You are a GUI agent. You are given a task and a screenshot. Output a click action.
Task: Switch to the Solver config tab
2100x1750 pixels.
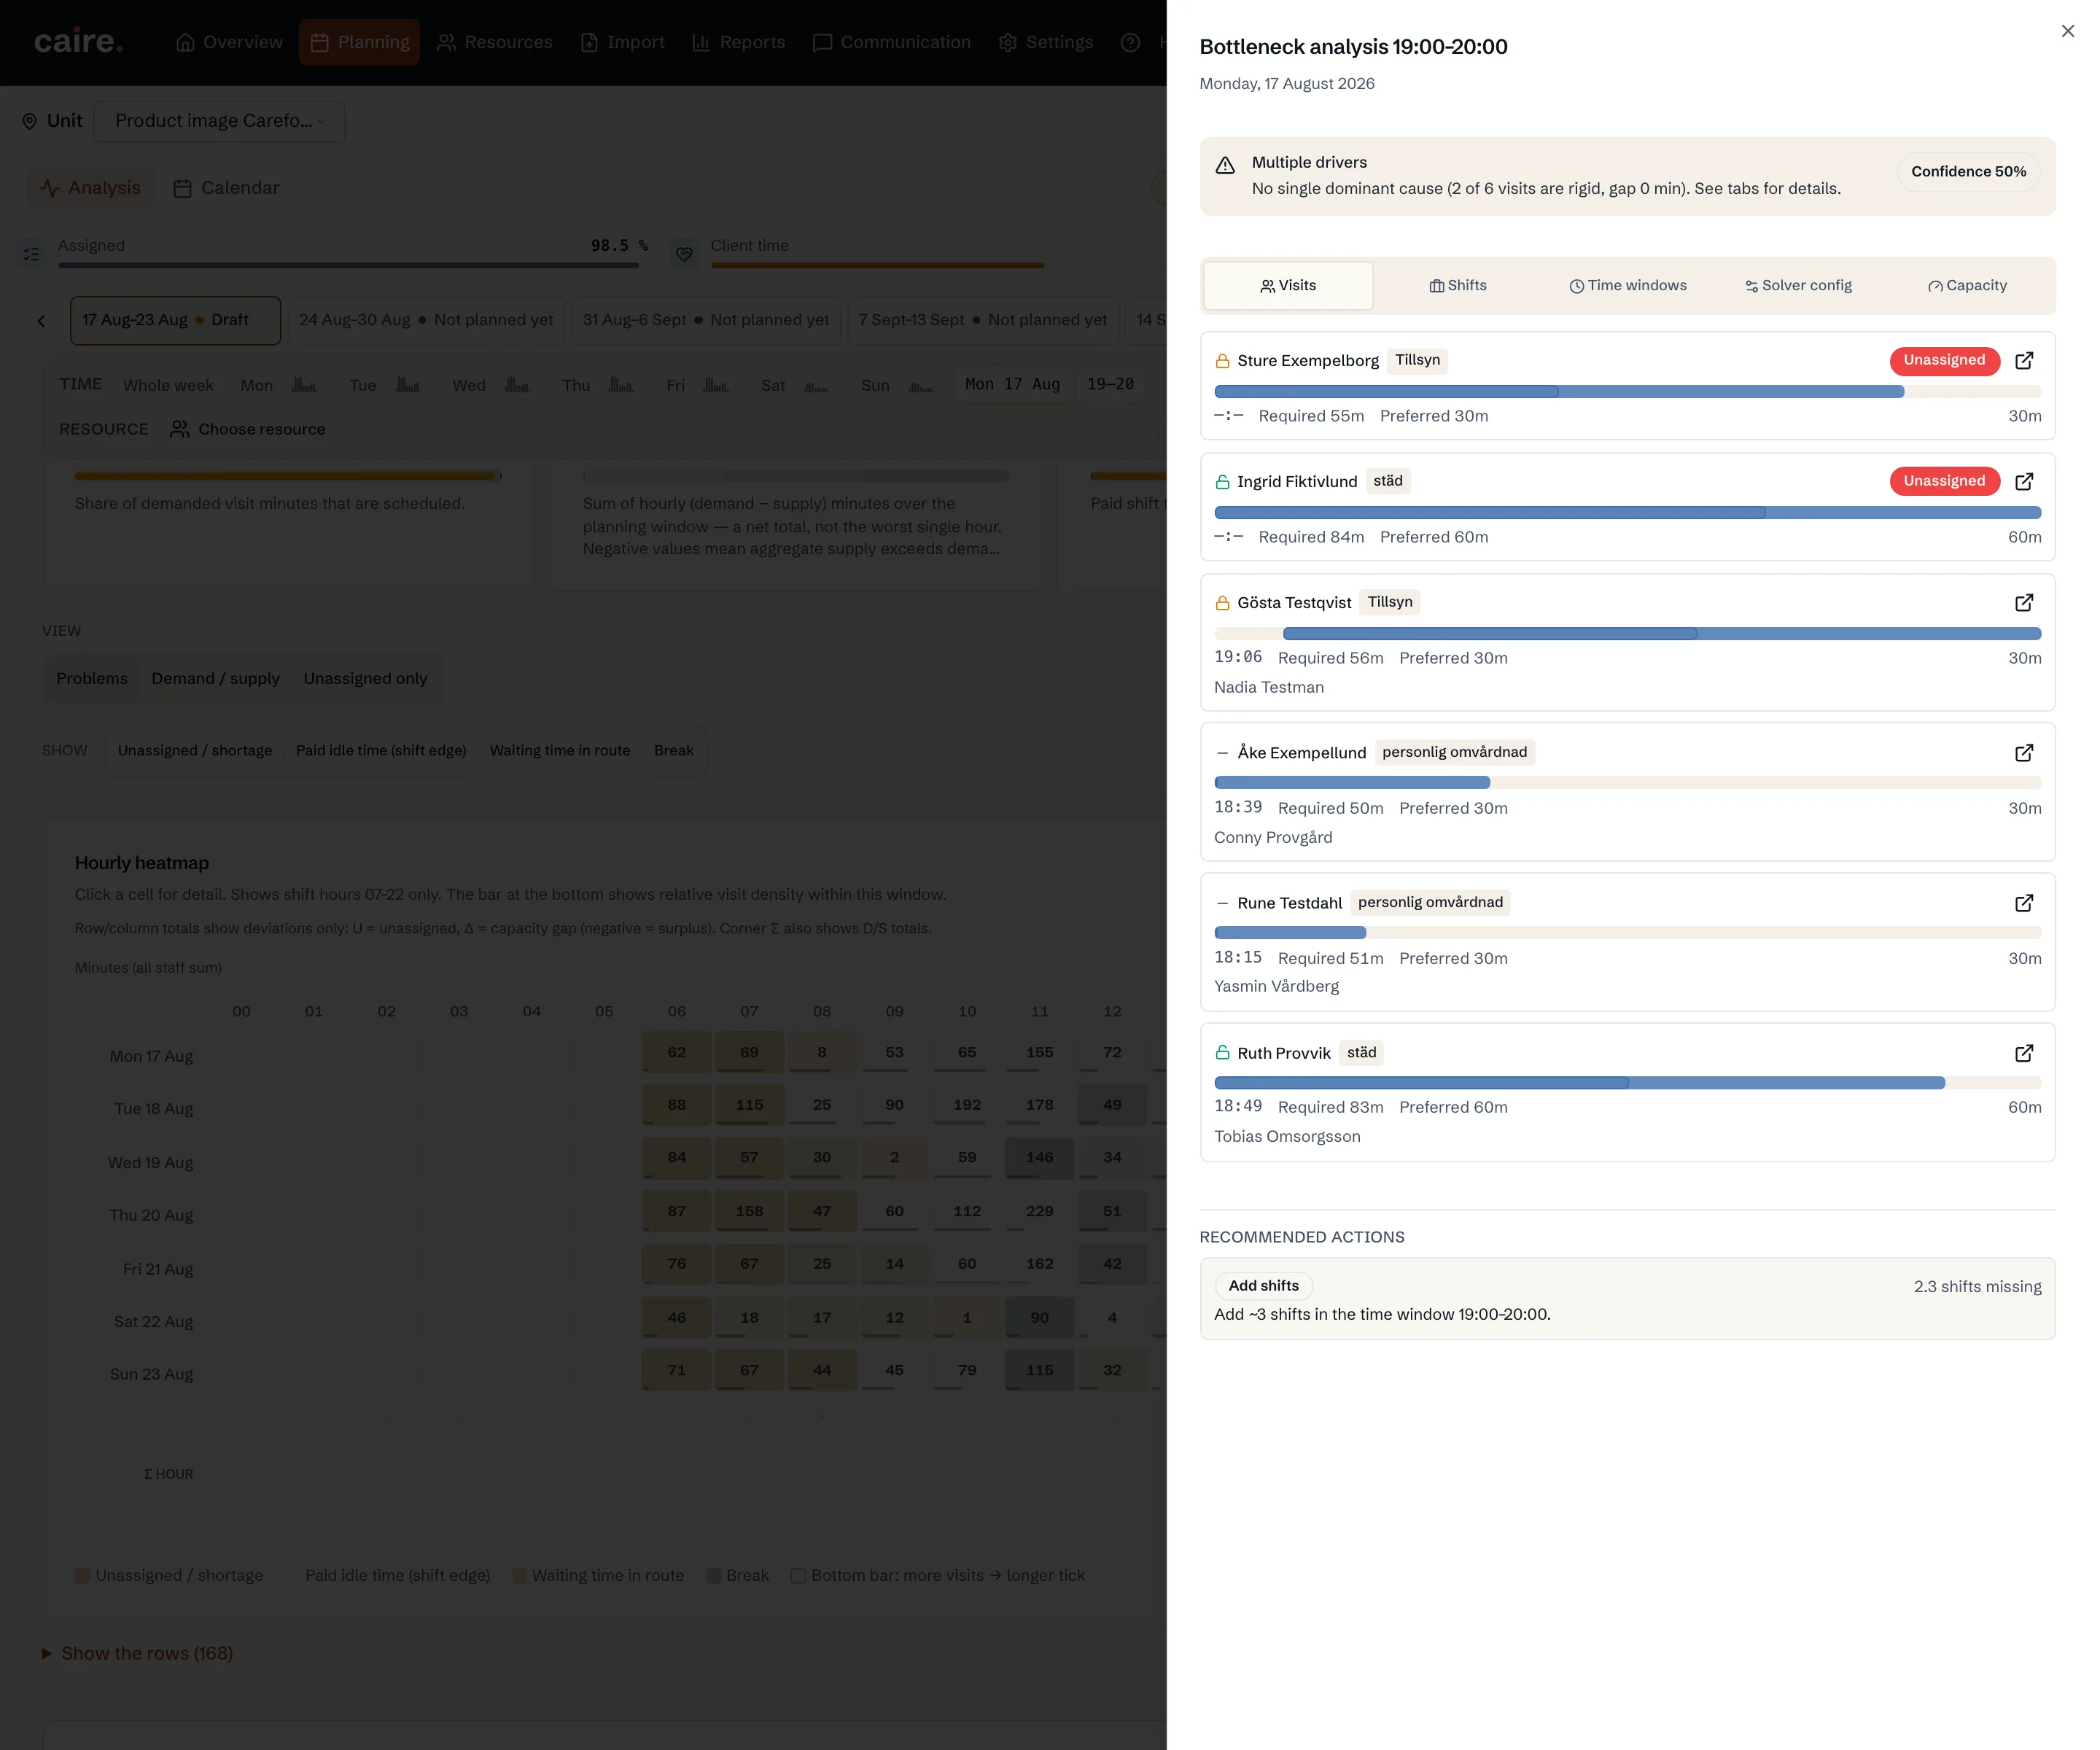coord(1799,285)
